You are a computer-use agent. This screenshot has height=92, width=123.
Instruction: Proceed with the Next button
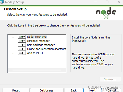point(92,90)
